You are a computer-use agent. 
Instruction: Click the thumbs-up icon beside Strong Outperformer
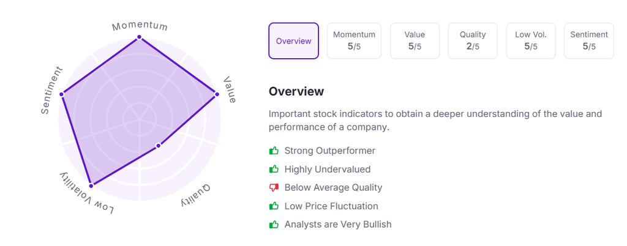pyautogui.click(x=274, y=151)
